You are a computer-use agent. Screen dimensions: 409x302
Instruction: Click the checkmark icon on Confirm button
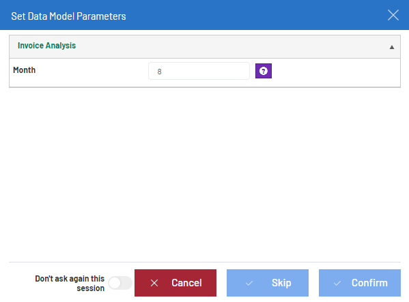[337, 283]
